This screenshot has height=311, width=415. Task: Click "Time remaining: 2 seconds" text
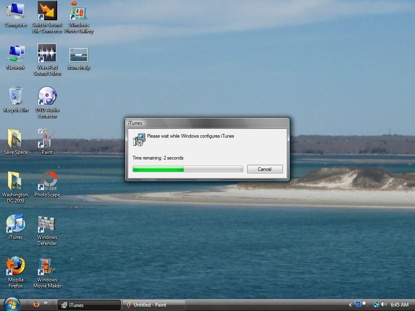tap(158, 158)
